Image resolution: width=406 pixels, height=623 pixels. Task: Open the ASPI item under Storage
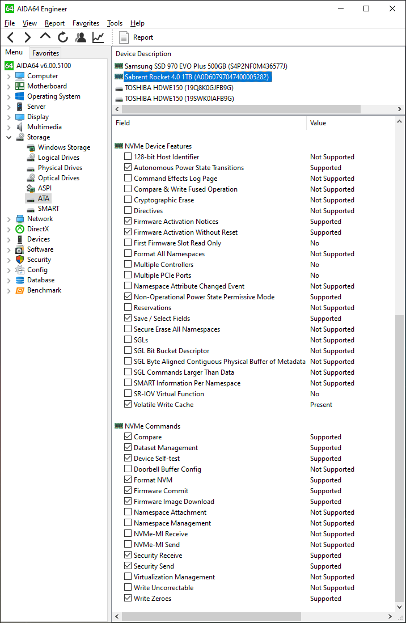pos(45,188)
